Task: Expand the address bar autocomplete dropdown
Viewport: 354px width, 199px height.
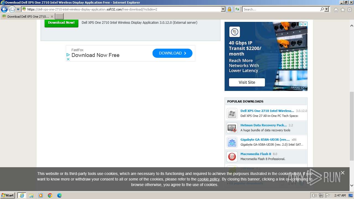Action: pyautogui.click(x=223, y=9)
